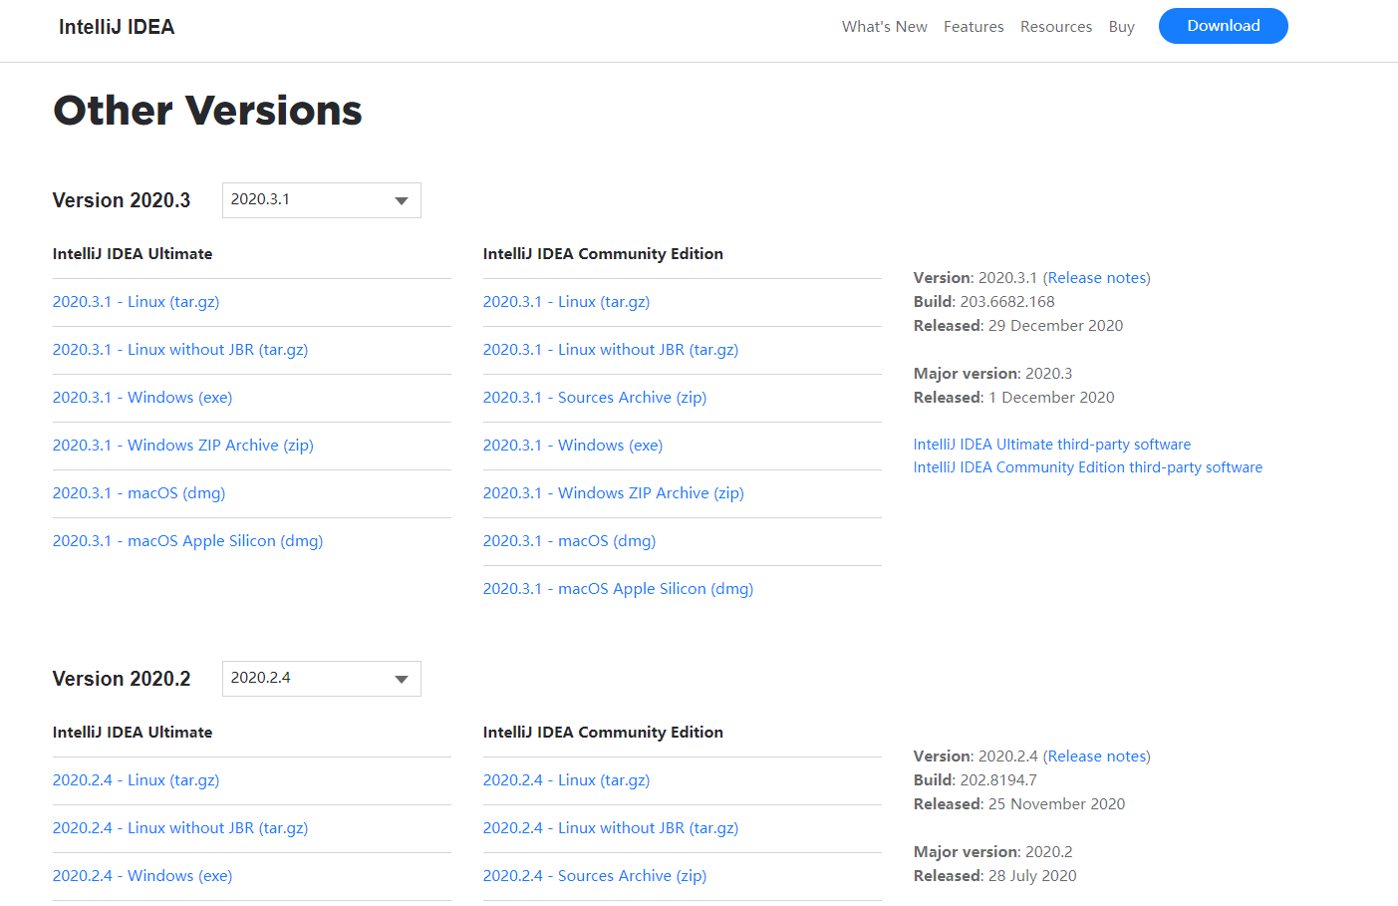The image size is (1398, 906).
Task: Click the IntelliJ IDEA logo text
Action: [117, 27]
